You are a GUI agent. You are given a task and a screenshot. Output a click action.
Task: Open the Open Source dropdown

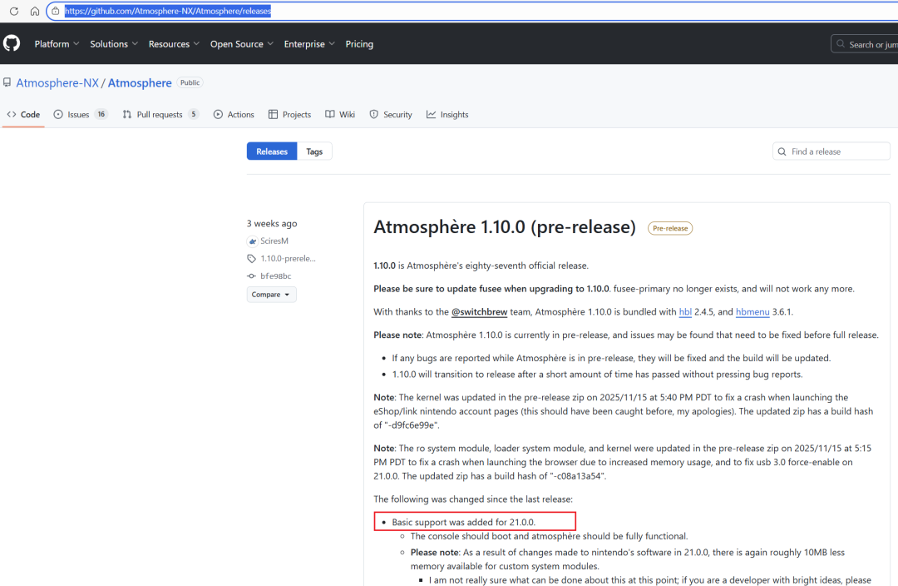tap(242, 43)
